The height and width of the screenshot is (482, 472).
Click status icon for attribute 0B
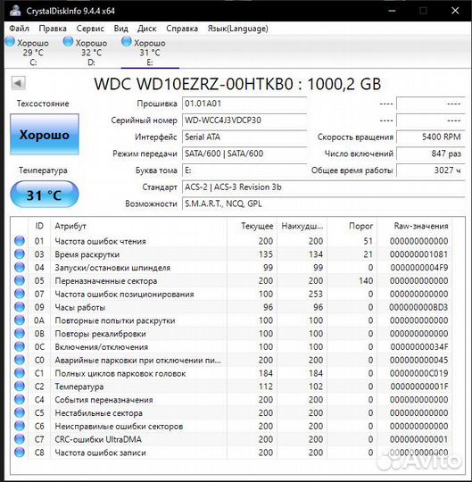pos(20,333)
